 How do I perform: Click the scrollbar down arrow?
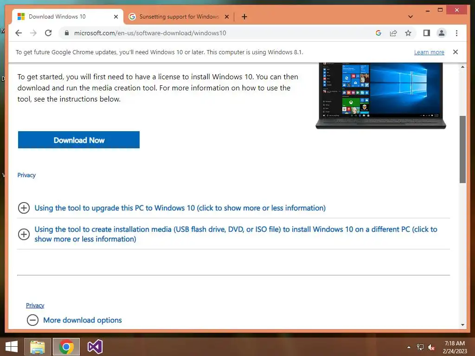(x=462, y=325)
